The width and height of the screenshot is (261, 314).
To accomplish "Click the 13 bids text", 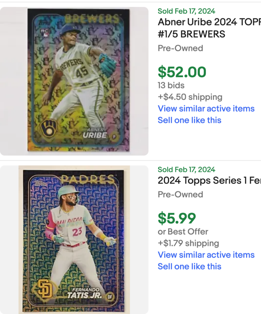I will click(x=171, y=85).
